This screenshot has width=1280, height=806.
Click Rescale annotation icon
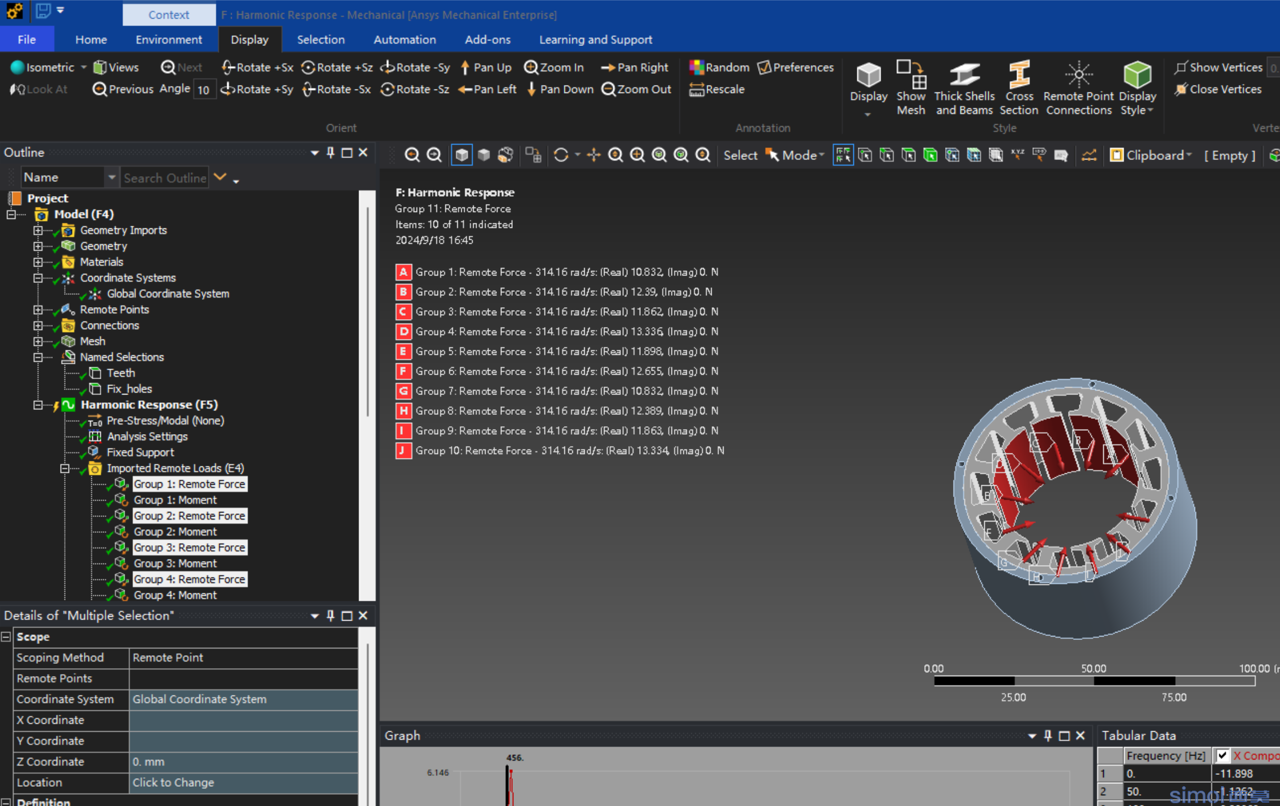(696, 90)
